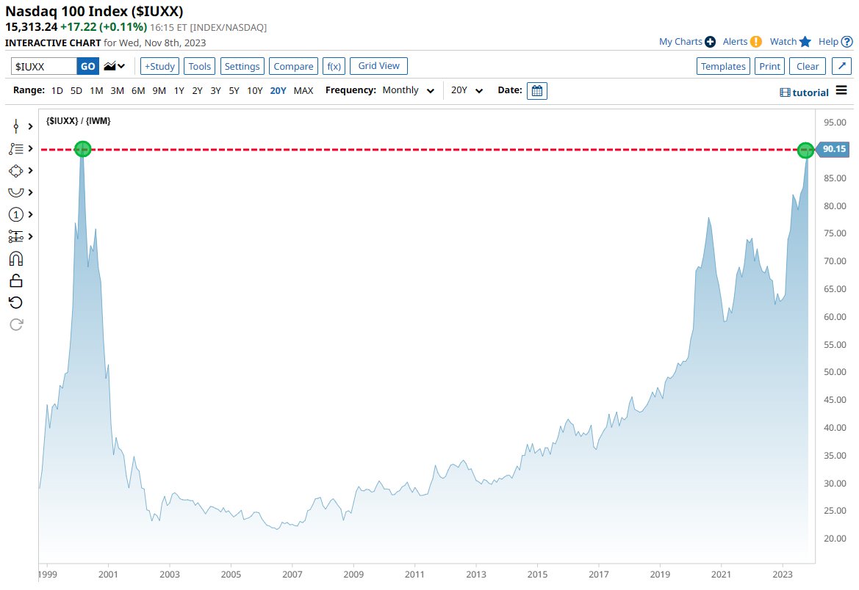Click the 90.15 price label on axis
The image size is (859, 590).
click(834, 149)
